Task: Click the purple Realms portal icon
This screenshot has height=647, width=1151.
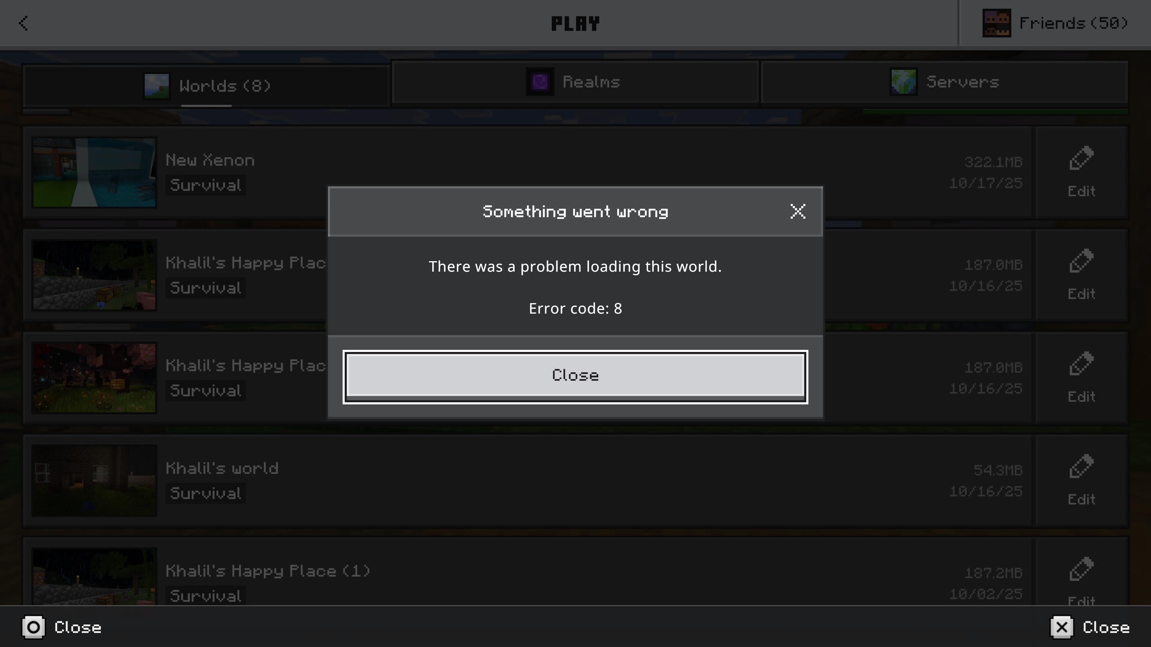Action: (540, 82)
